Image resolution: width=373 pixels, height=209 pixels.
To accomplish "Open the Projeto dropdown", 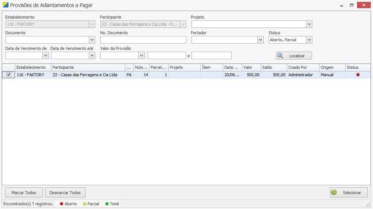I will coord(309,24).
